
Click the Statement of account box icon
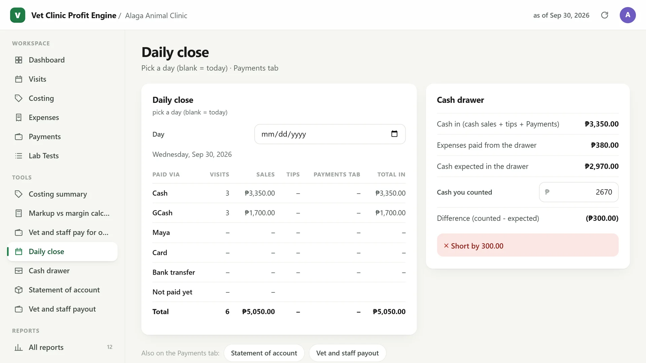coord(19,290)
